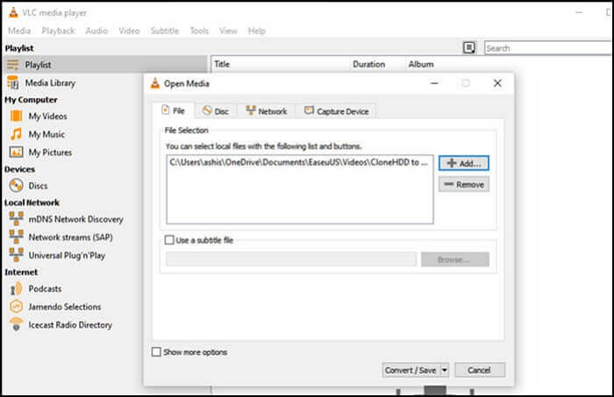Click the Playlist icon in sidebar
This screenshot has height=397, width=614.
[13, 65]
